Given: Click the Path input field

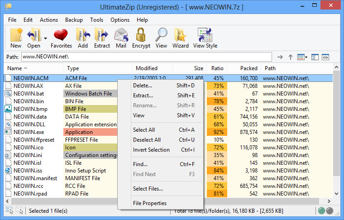Looking at the screenshot, I should point(147,57).
